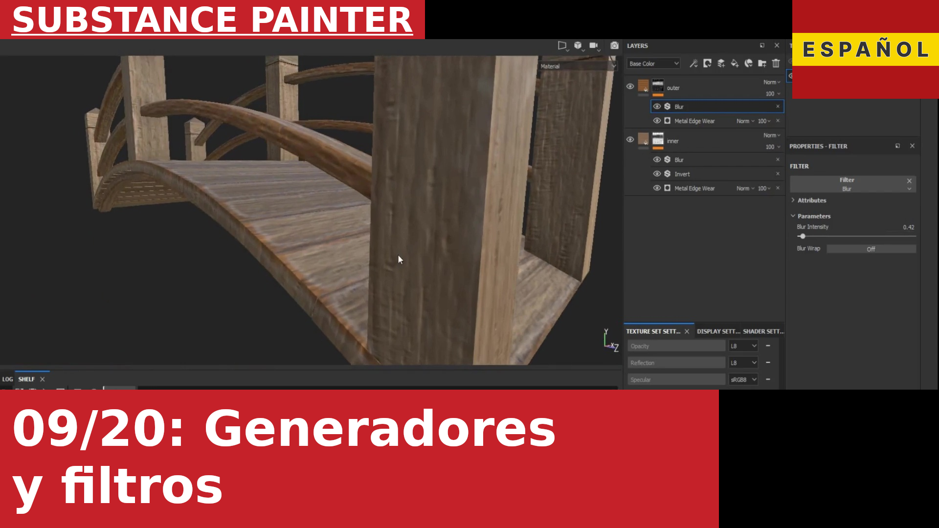This screenshot has height=528, width=939.
Task: Toggle visibility of the Invert effect
Action: pyautogui.click(x=657, y=174)
